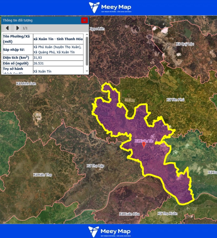Go to the next object arrow
Screen dimensions: 217x238
pos(17,28)
